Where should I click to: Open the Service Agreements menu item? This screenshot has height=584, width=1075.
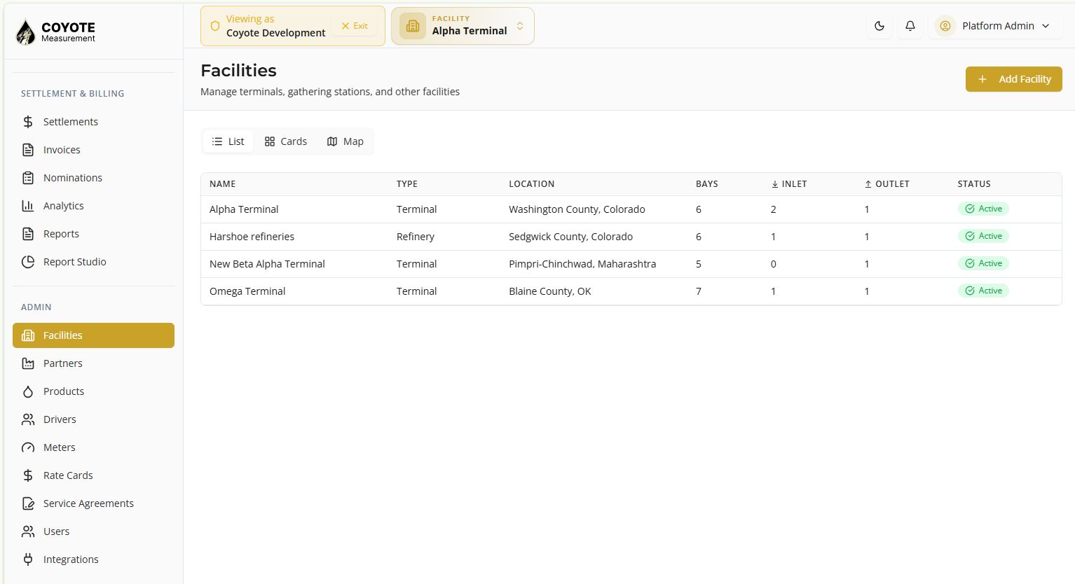[x=93, y=503]
